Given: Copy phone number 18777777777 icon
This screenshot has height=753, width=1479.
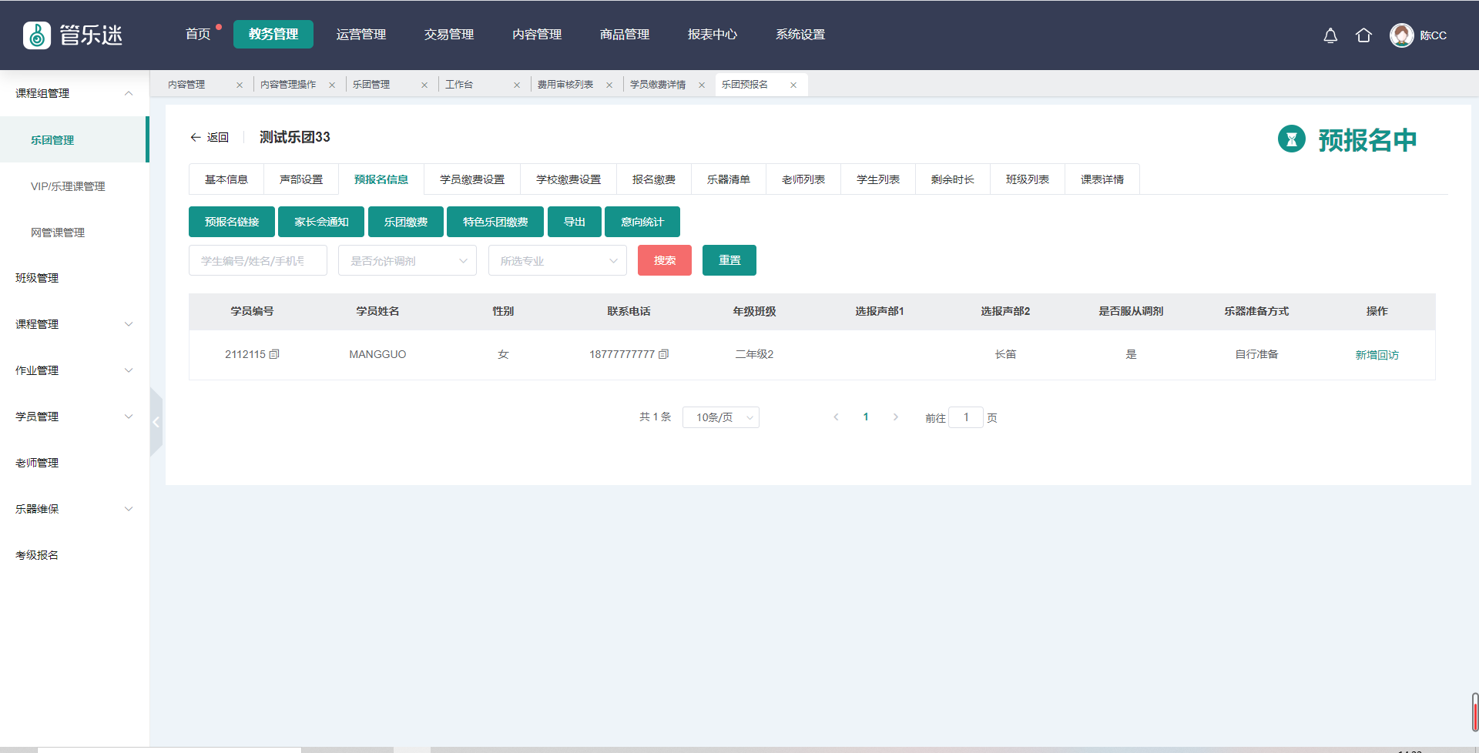Looking at the screenshot, I should (x=664, y=354).
